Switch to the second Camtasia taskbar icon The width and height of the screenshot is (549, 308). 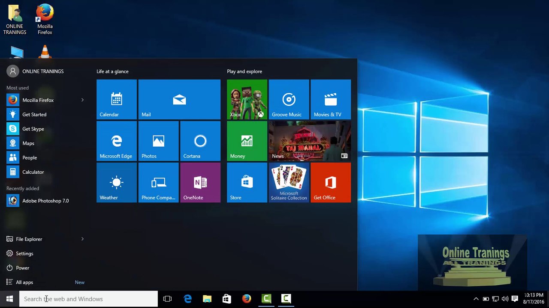click(286, 299)
